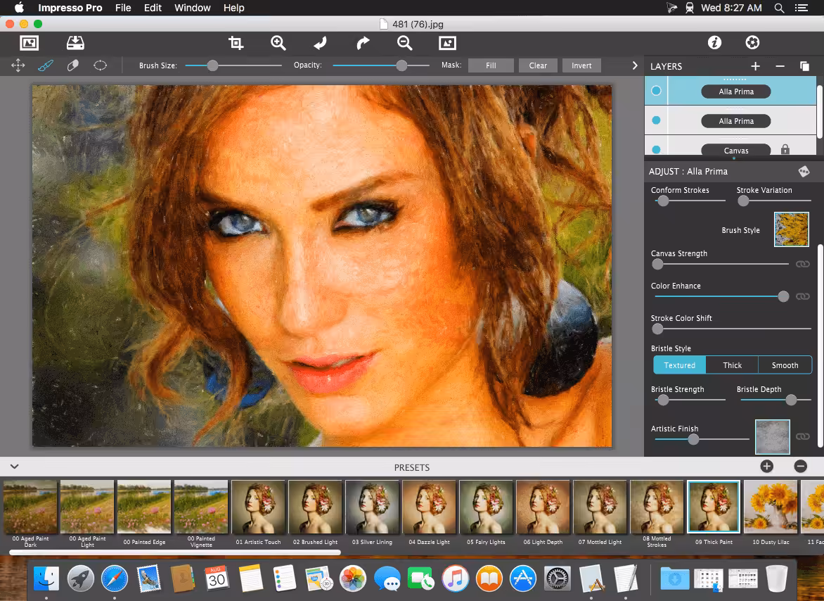The width and height of the screenshot is (824, 601).
Task: Click the Opacity slider
Action: [x=381, y=65]
